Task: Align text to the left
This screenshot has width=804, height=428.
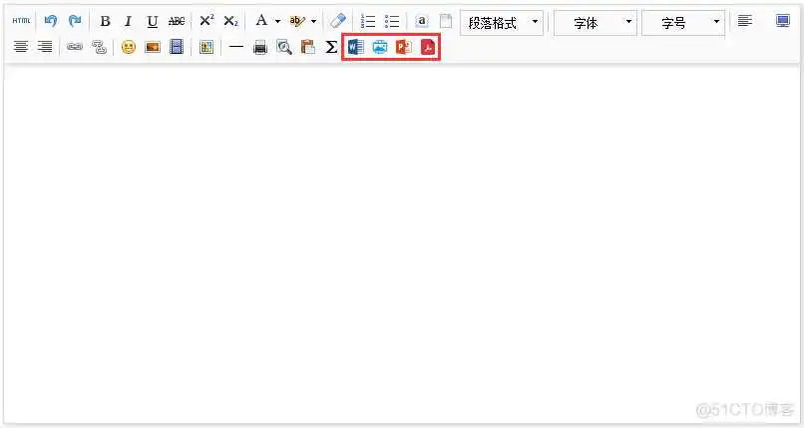Action: point(744,21)
